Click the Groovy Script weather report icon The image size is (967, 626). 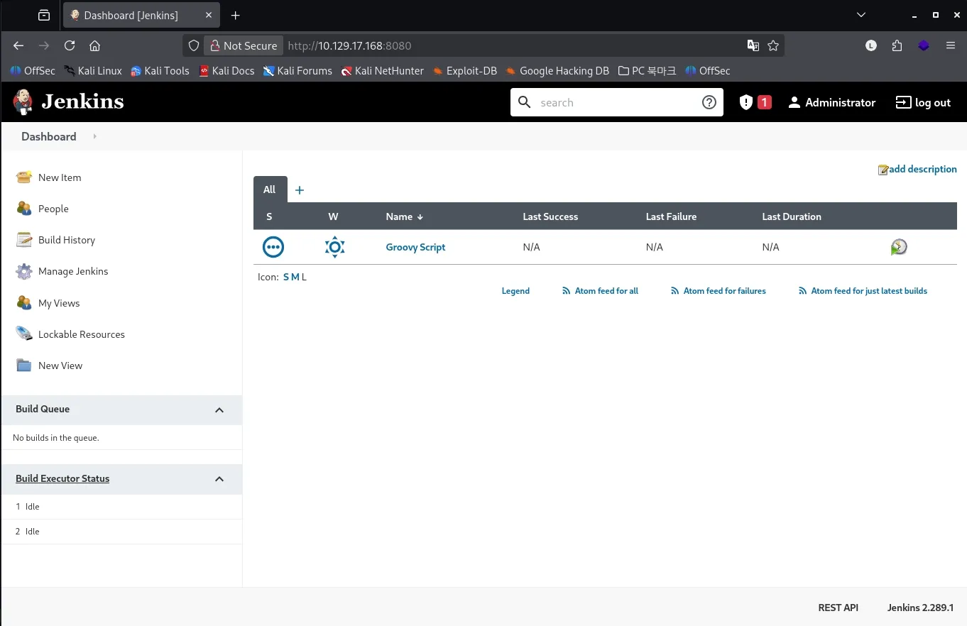(334, 247)
